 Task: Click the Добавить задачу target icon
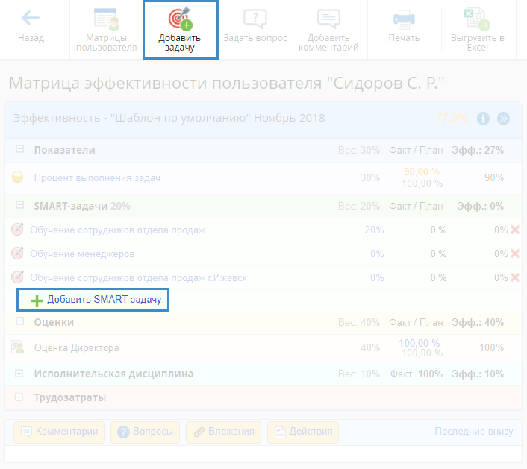pyautogui.click(x=180, y=19)
